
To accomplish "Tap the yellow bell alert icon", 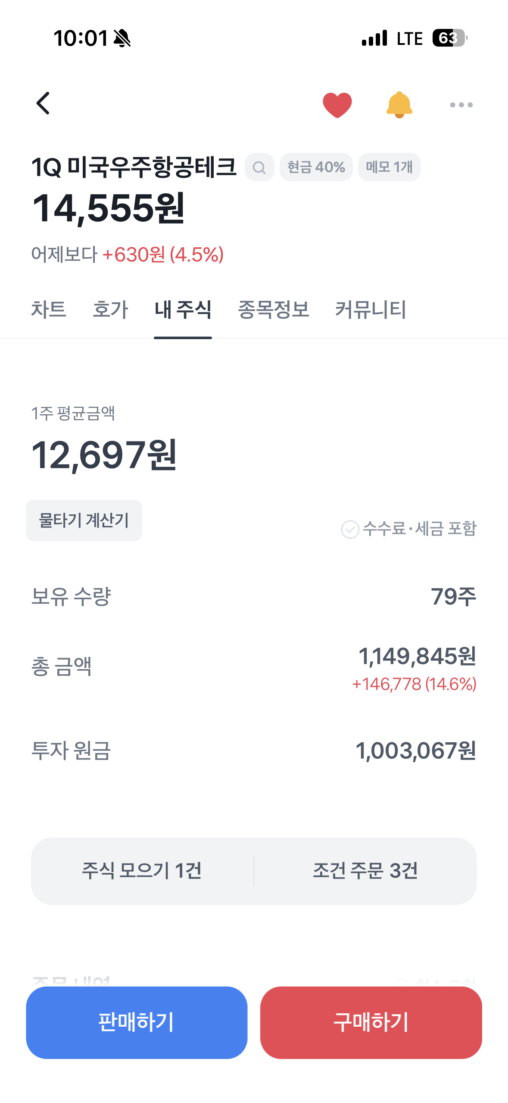I will 399,104.
